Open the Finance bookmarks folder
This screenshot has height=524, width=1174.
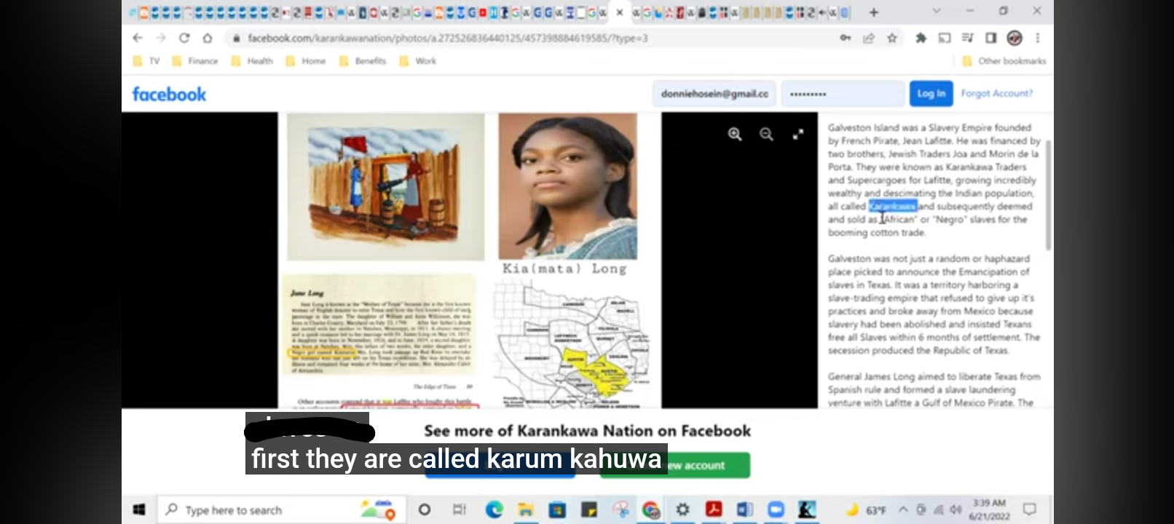[x=195, y=61]
